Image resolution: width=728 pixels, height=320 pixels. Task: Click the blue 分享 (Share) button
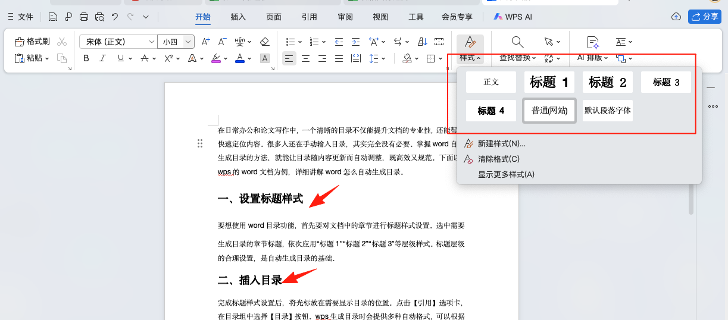tap(704, 17)
